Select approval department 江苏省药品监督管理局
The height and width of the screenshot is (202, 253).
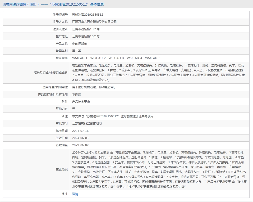tap(87, 123)
